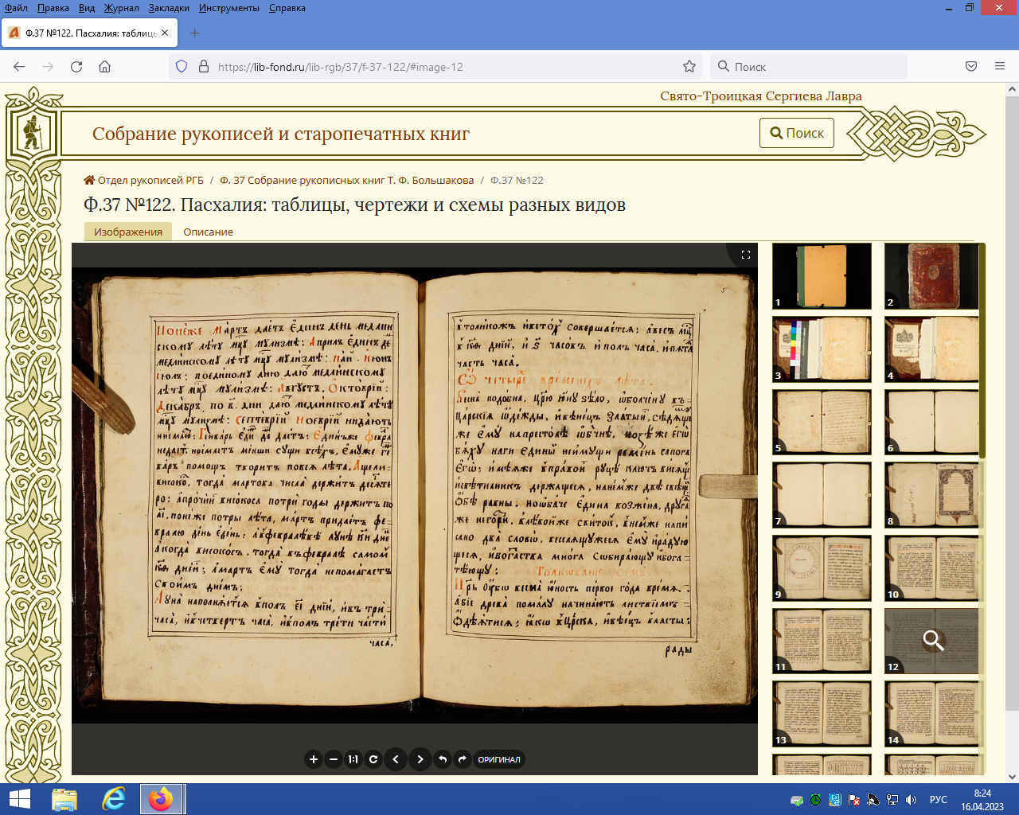Bookmark this page with the star icon
1019x815 pixels.
coord(689,67)
